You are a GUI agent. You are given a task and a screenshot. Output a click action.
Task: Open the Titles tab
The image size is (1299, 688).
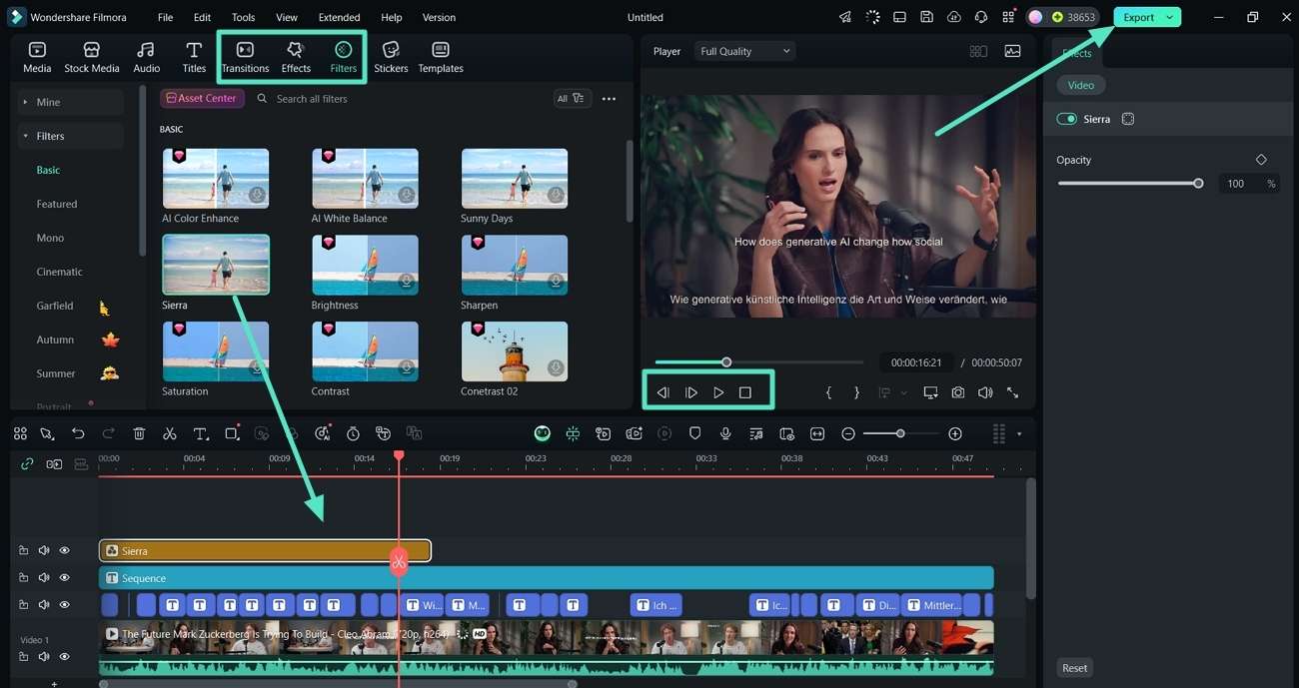pyautogui.click(x=194, y=57)
